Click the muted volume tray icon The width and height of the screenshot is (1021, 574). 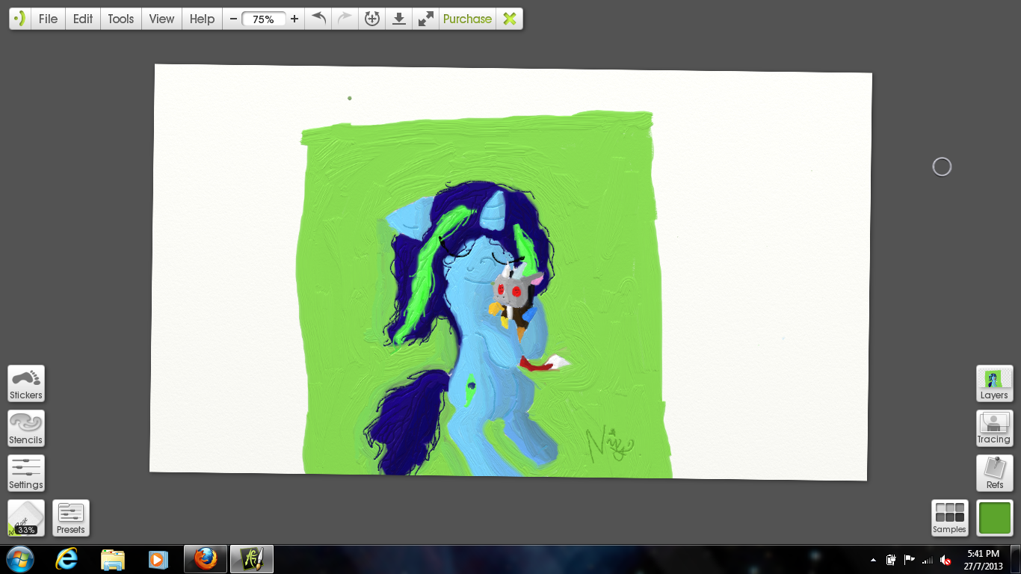coord(946,560)
